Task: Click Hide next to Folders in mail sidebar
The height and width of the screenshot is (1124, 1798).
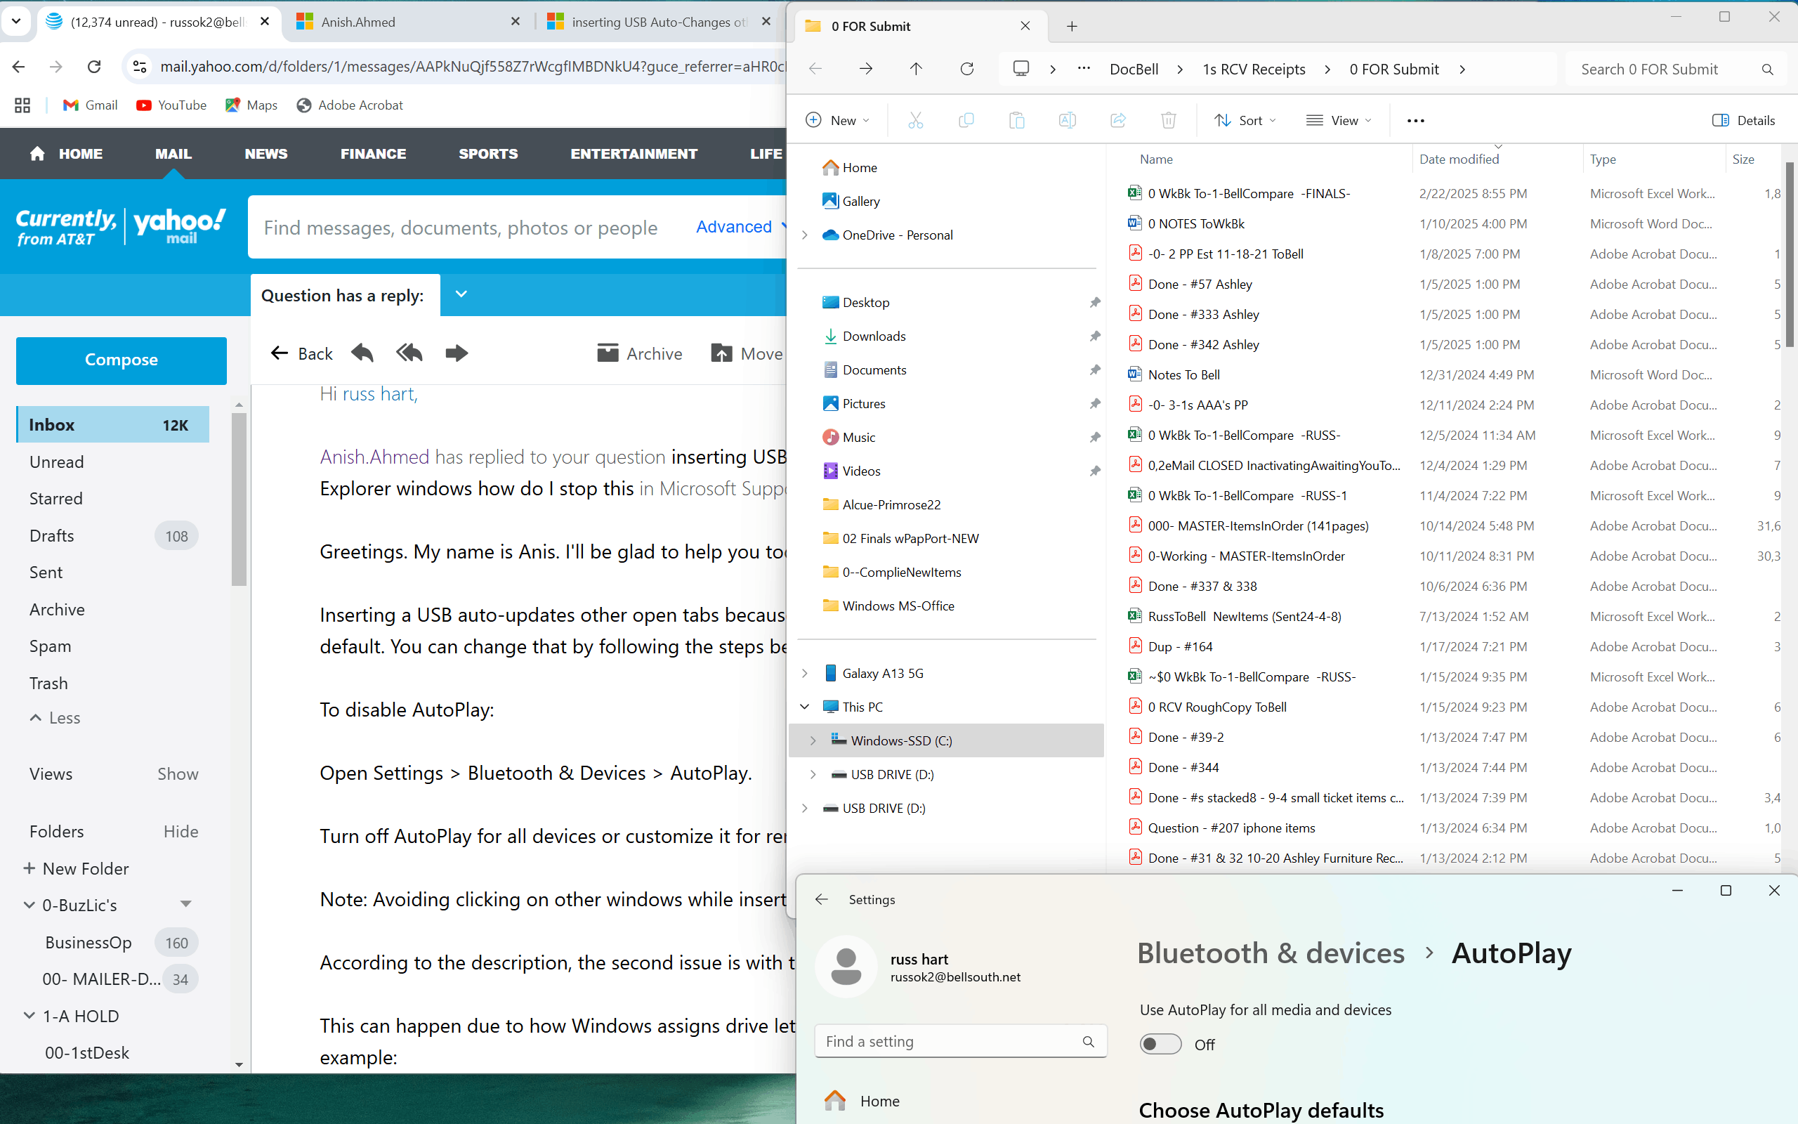Action: click(181, 831)
